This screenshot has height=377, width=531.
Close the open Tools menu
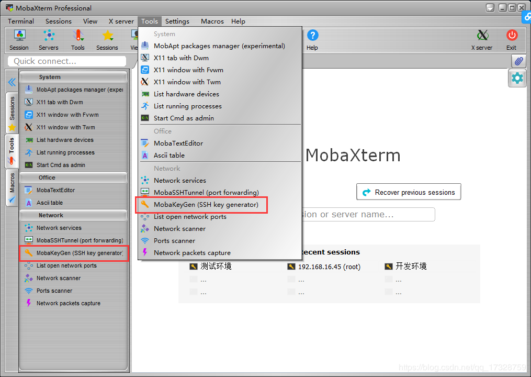click(149, 21)
